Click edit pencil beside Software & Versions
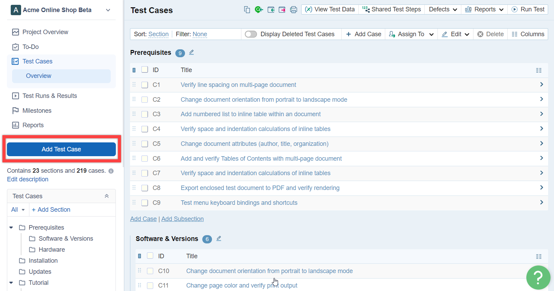 point(219,239)
